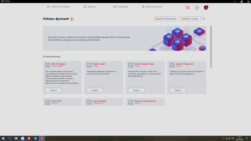Click the MSI cubes banner image
The width and height of the screenshot is (251, 141).
(x=177, y=39)
